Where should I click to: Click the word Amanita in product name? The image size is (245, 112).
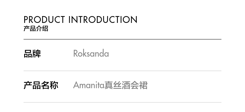[x=89, y=85]
